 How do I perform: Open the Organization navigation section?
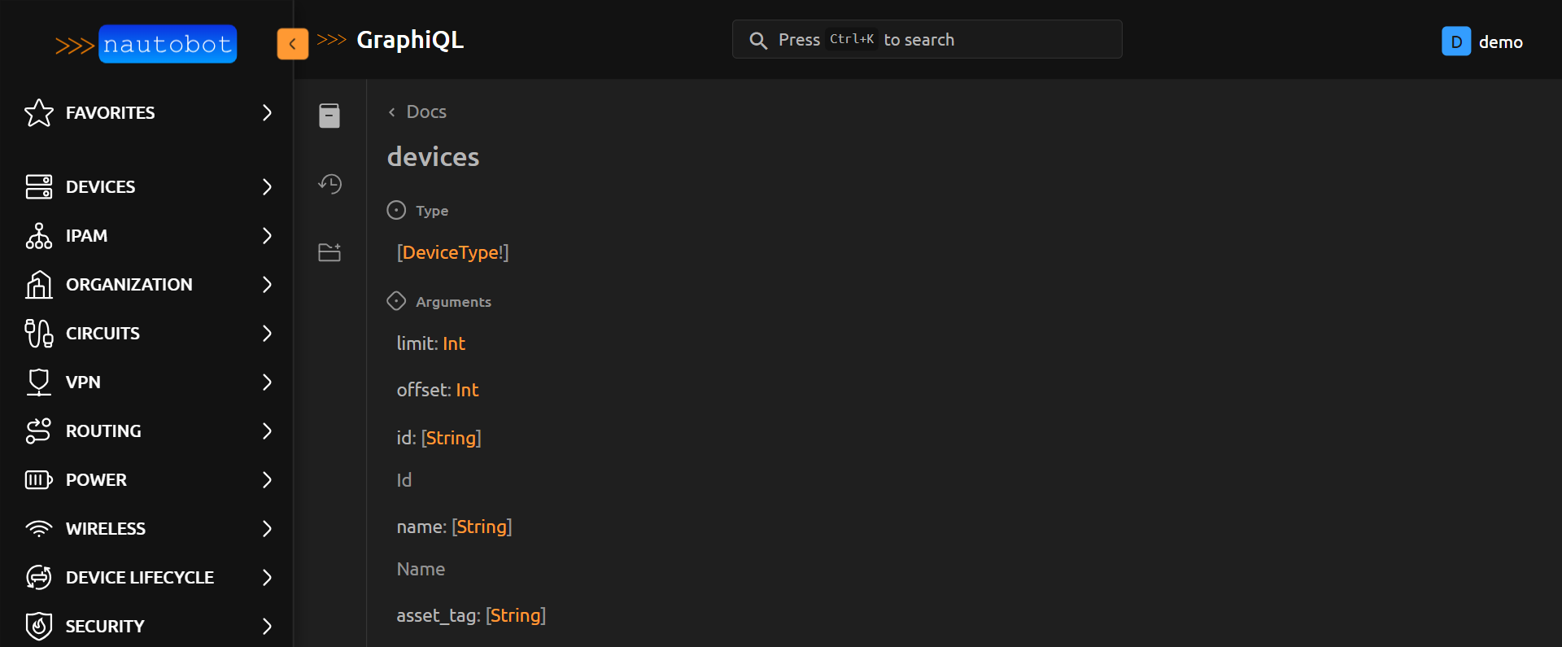click(x=129, y=285)
